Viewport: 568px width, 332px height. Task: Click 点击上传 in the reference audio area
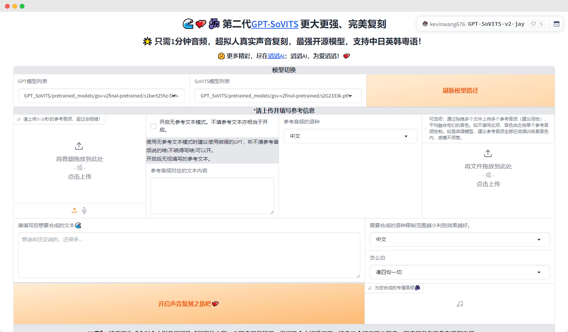(x=80, y=177)
